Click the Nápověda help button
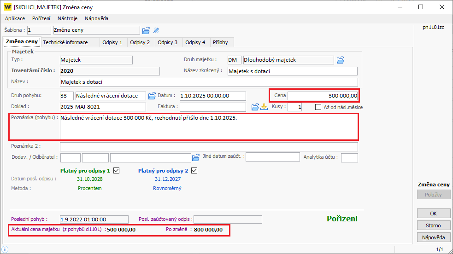453x254 pixels. tap(433, 237)
